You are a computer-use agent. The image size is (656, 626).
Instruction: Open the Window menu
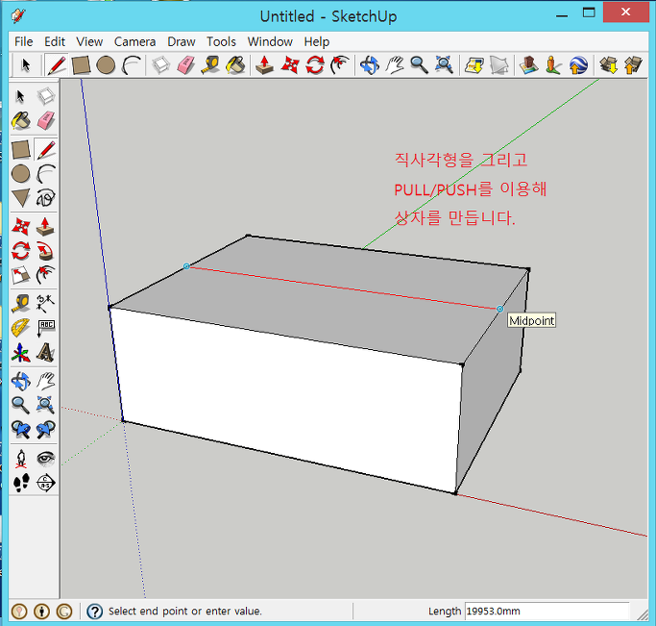coord(270,42)
